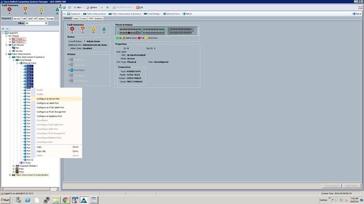
Task: Open the Filter dropdown set to All
Action: (36, 23)
